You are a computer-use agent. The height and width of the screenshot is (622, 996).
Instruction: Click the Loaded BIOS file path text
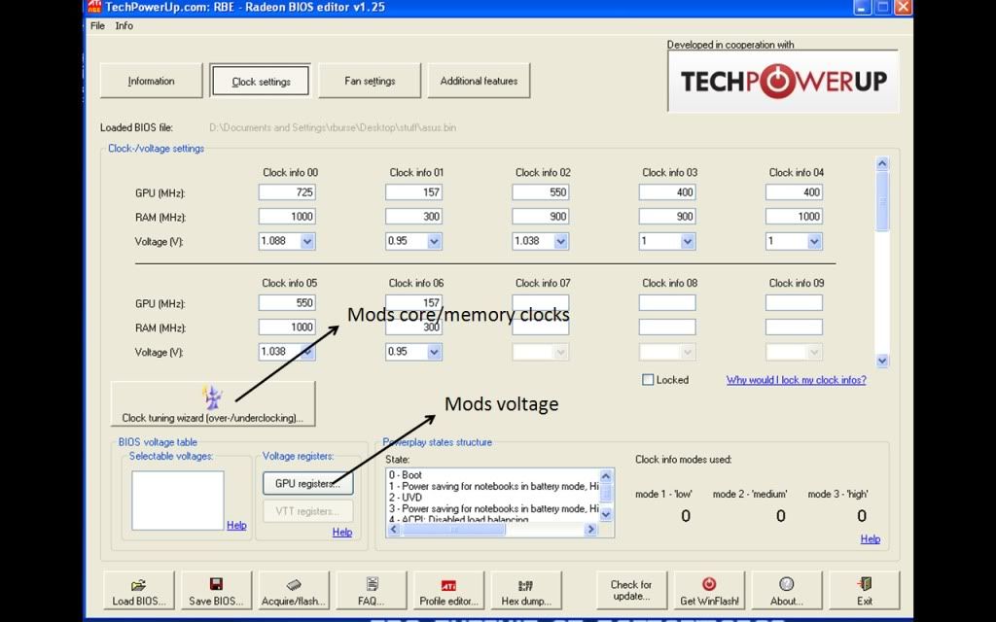[x=333, y=127]
